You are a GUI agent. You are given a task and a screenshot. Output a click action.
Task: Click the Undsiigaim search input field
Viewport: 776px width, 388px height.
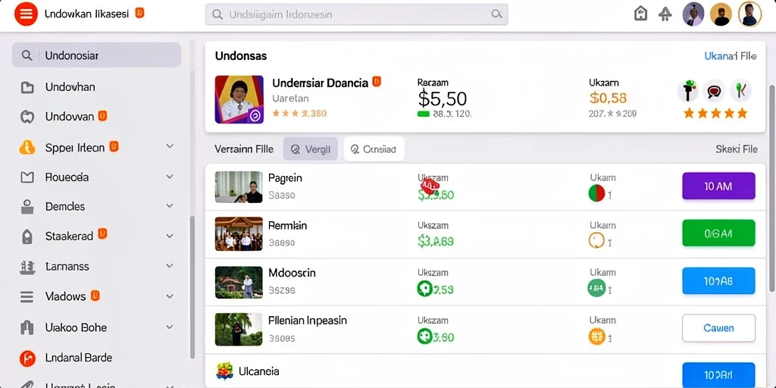[x=356, y=14]
